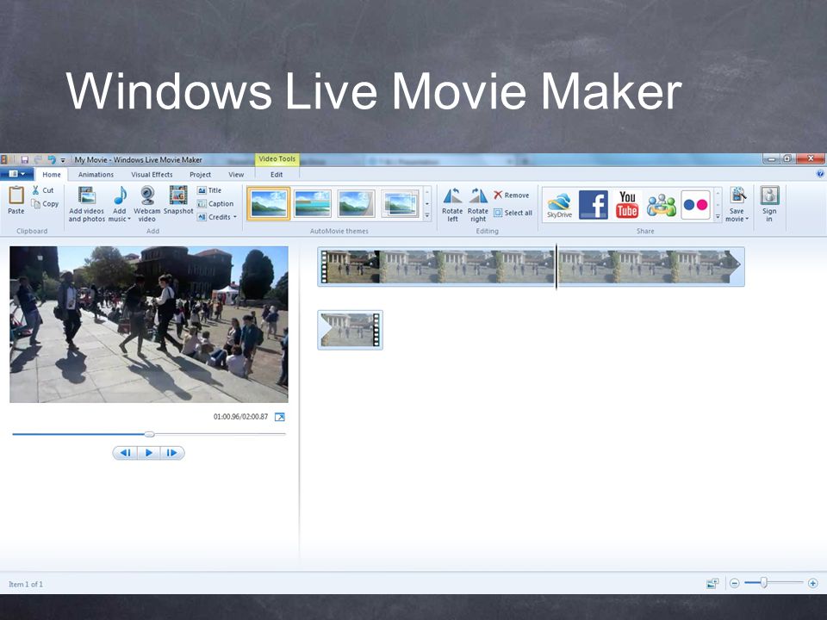Click the Paste clipboard icon
Image resolution: width=827 pixels, height=620 pixels.
(16, 195)
